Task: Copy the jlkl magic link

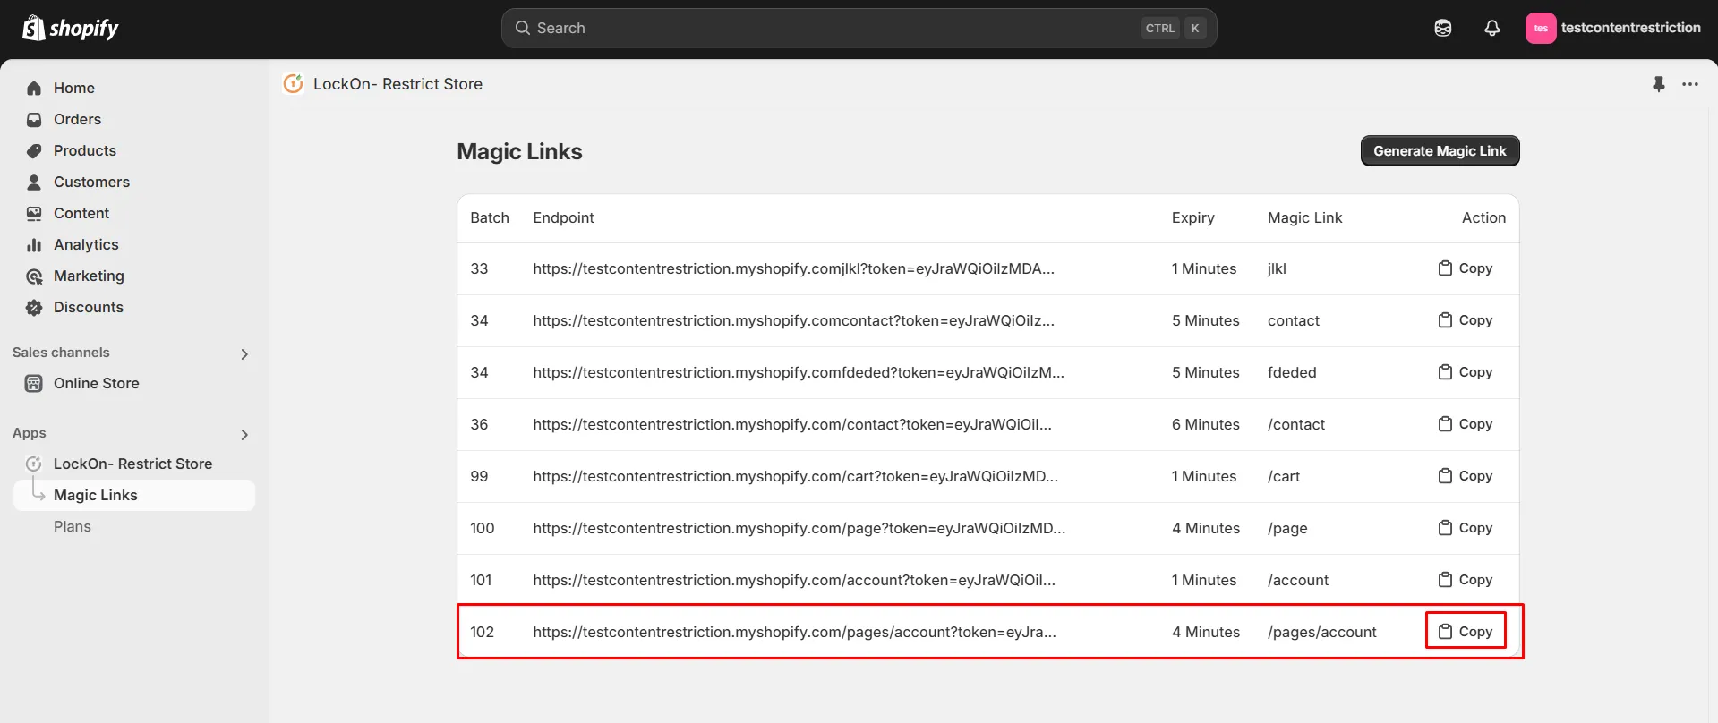Action: pyautogui.click(x=1466, y=268)
